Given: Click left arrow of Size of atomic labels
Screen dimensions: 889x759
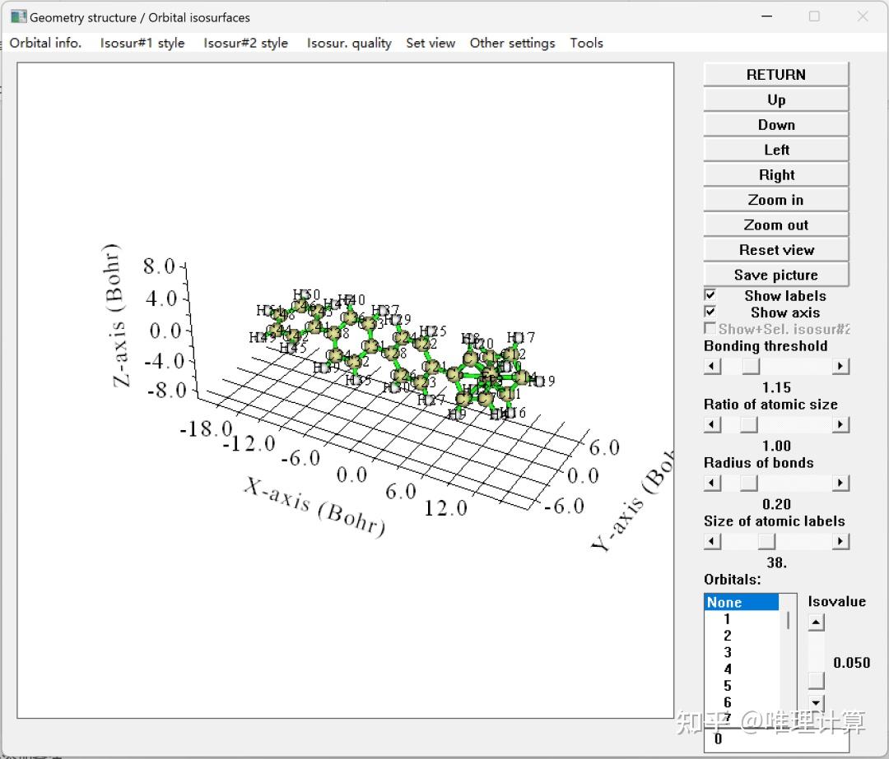Looking at the screenshot, I should point(713,542).
